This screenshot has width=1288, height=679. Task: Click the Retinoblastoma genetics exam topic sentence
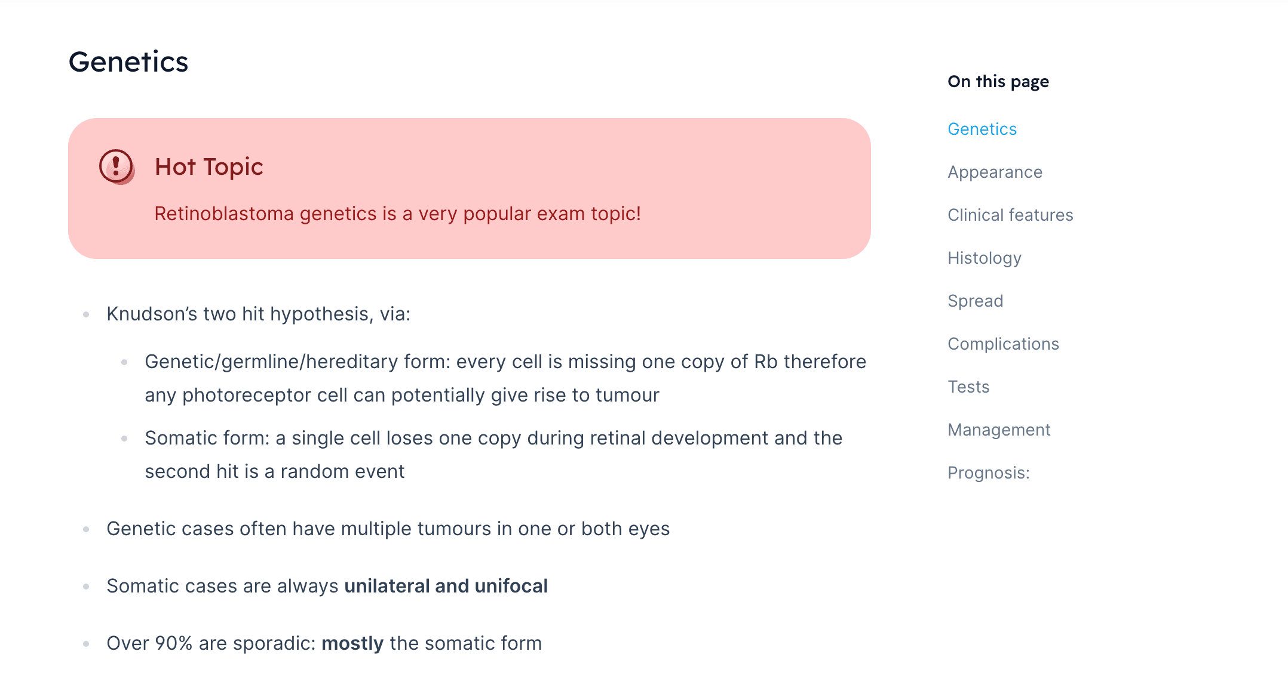(397, 214)
